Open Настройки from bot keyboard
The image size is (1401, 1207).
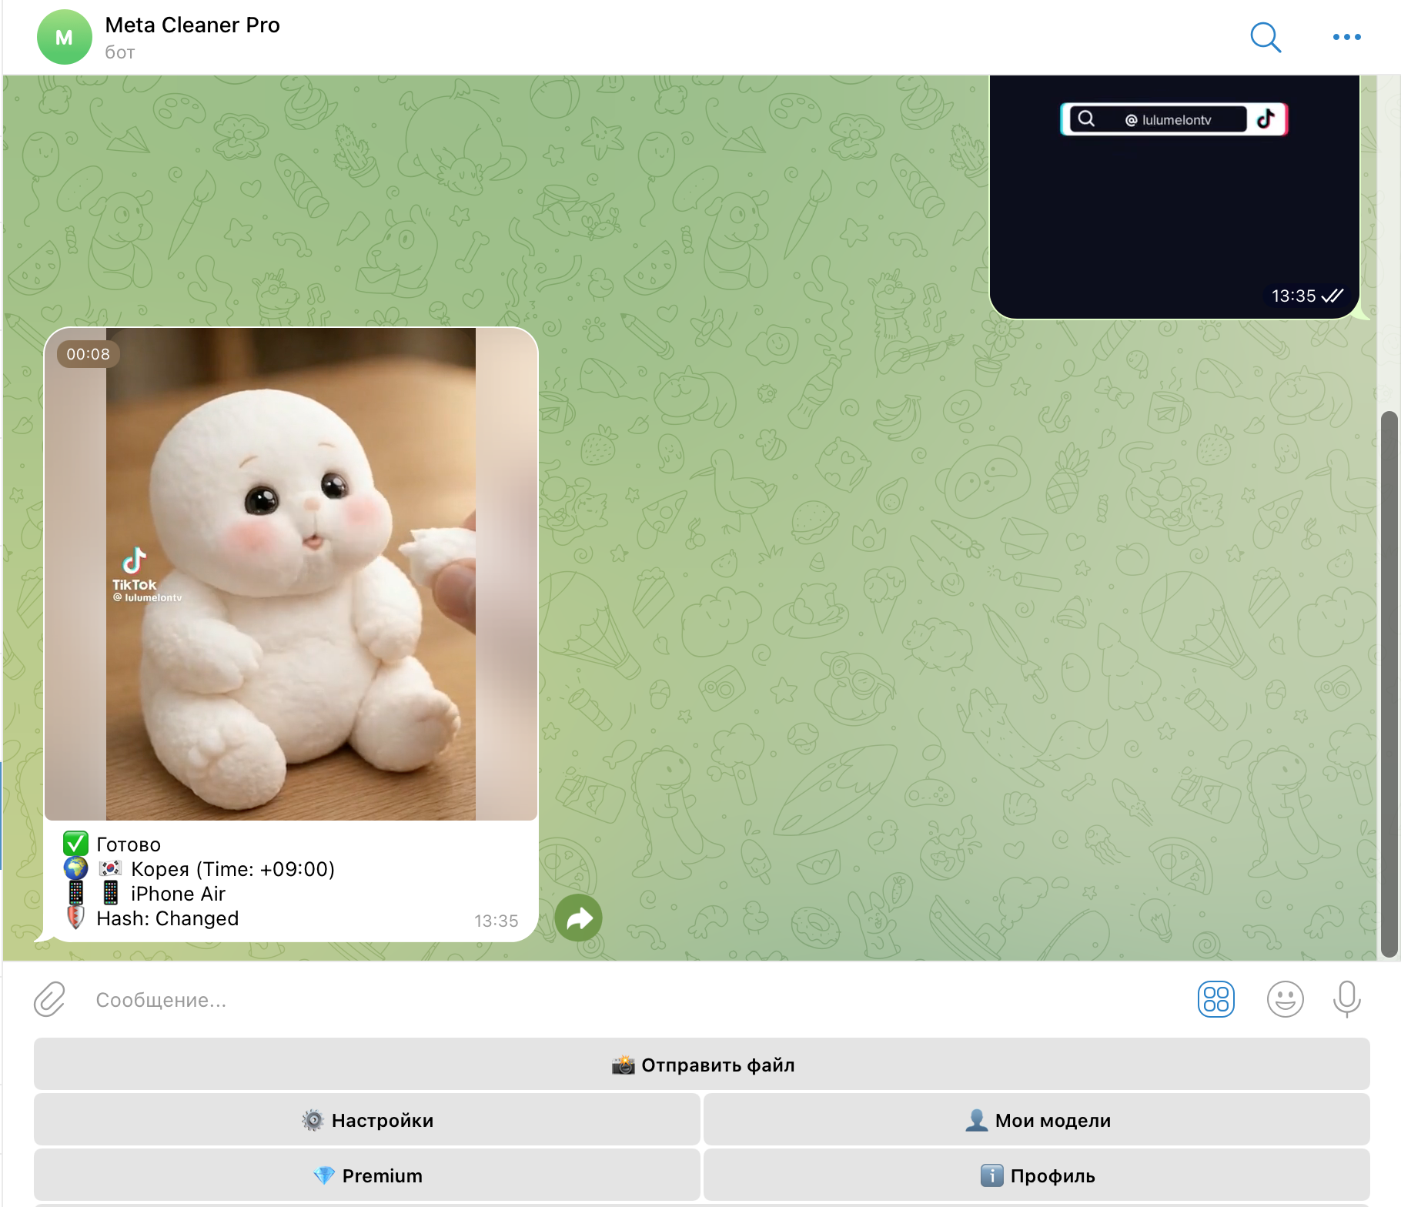[x=367, y=1120]
